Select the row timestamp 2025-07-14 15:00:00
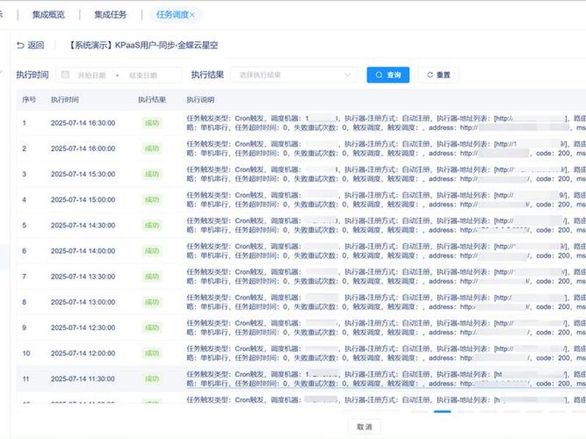 click(83, 200)
